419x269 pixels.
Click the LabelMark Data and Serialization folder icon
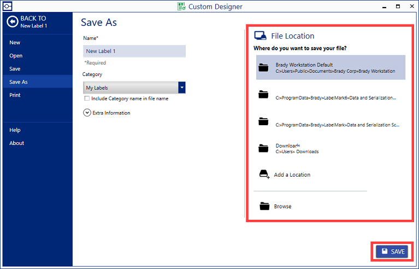(263, 121)
